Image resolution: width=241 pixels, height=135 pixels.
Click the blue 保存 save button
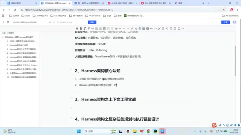[x=92, y=22]
